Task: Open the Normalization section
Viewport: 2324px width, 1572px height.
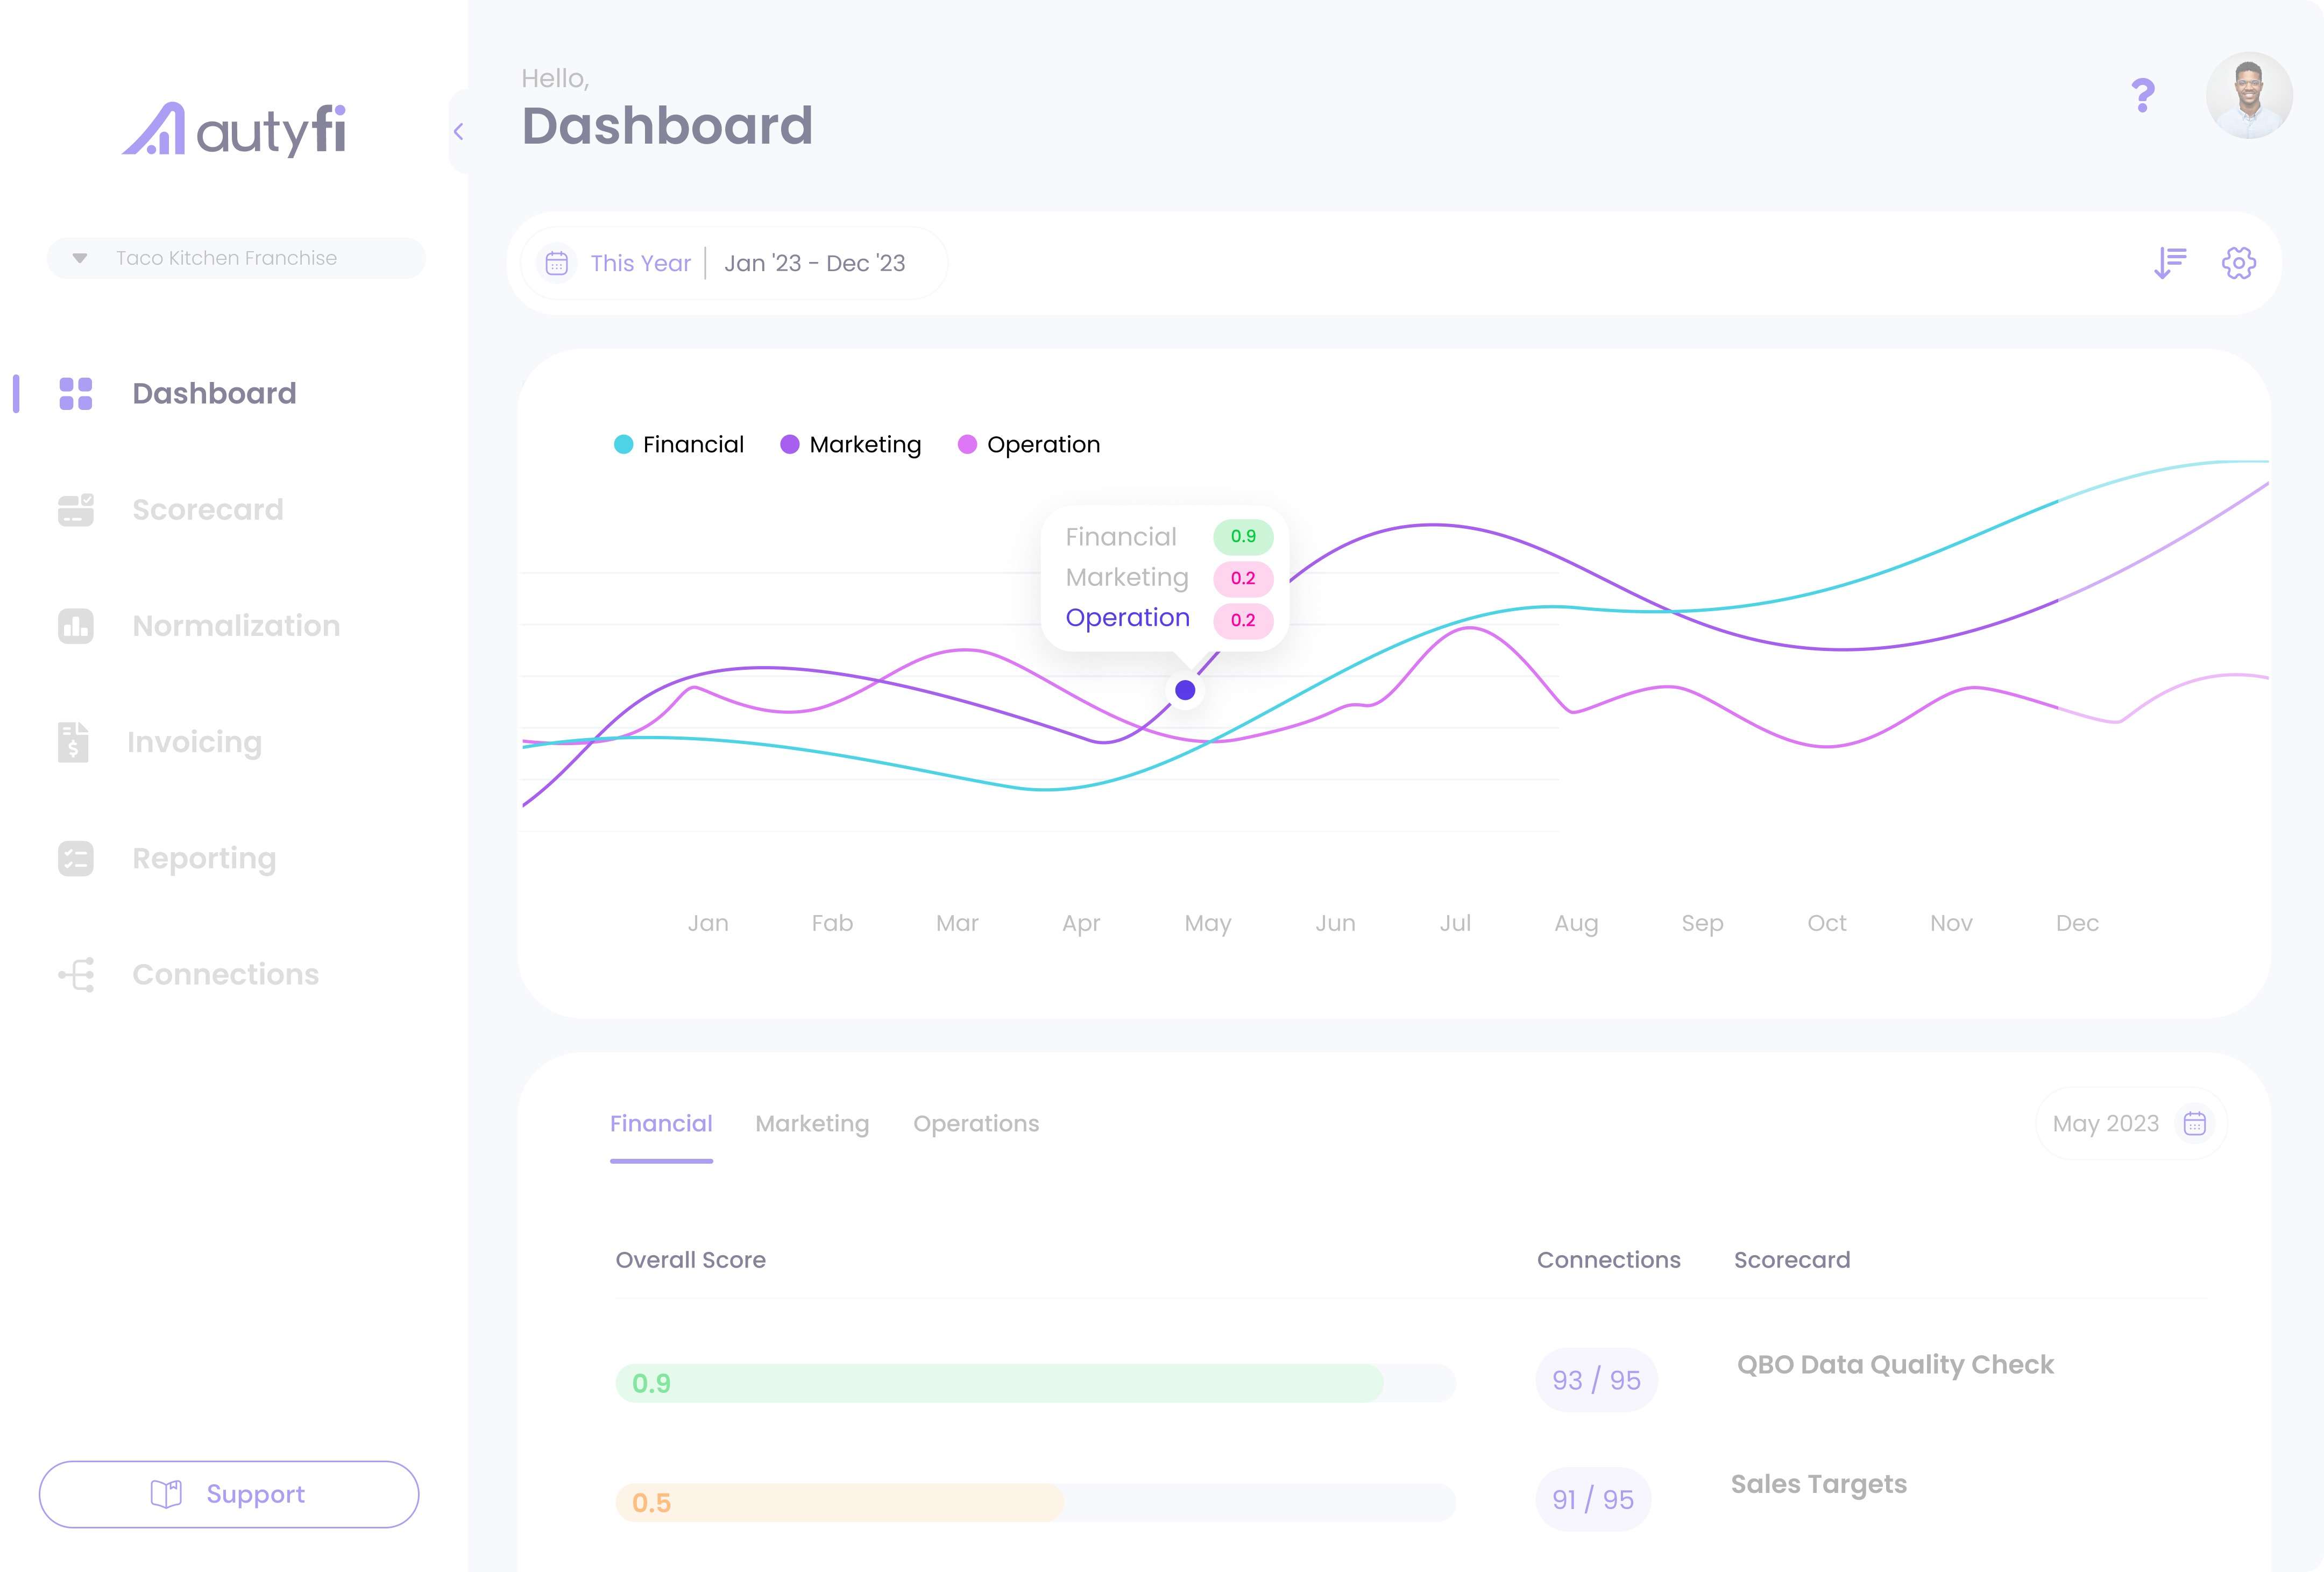Action: click(236, 626)
